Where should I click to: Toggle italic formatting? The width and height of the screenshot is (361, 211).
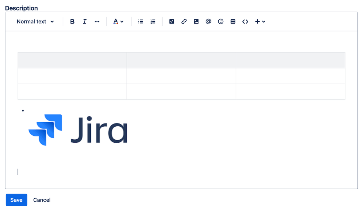(85, 21)
